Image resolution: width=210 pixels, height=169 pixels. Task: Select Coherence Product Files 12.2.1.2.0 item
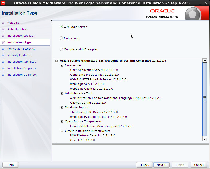tap(94, 75)
